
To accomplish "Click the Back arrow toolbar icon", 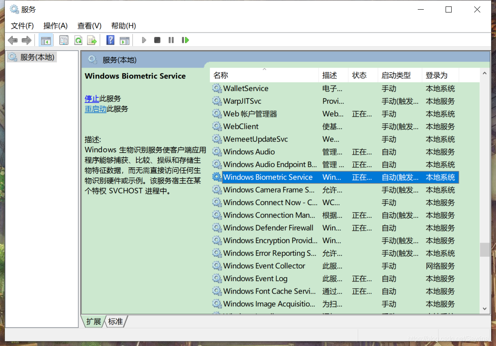I will 13,40.
